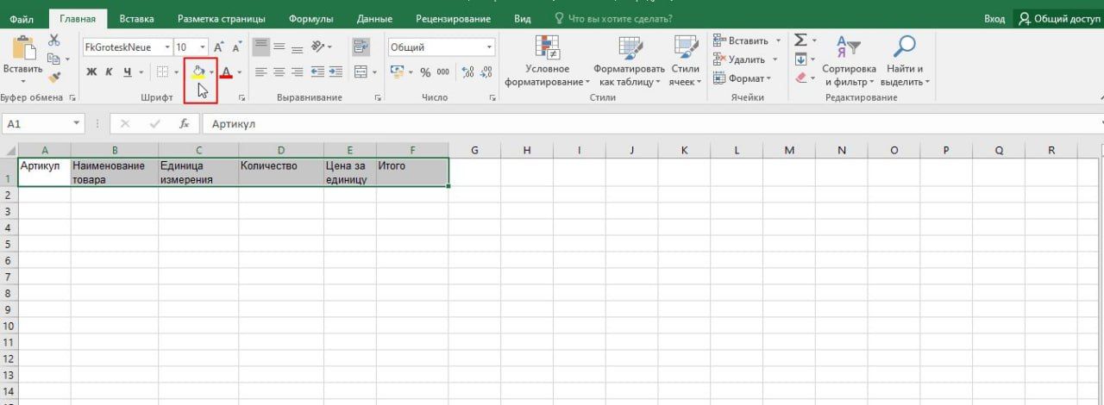Screen dimensions: 1104x405
Task: Select the Format Painter brush icon
Action: point(54,77)
